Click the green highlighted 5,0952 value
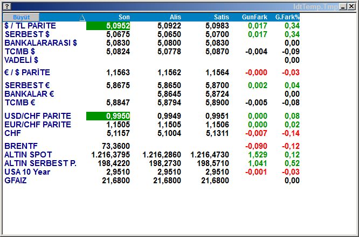 [x=108, y=26]
